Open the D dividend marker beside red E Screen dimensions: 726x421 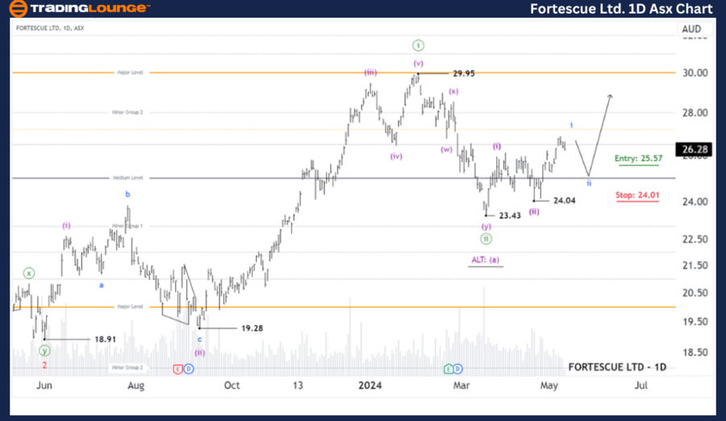tap(189, 369)
